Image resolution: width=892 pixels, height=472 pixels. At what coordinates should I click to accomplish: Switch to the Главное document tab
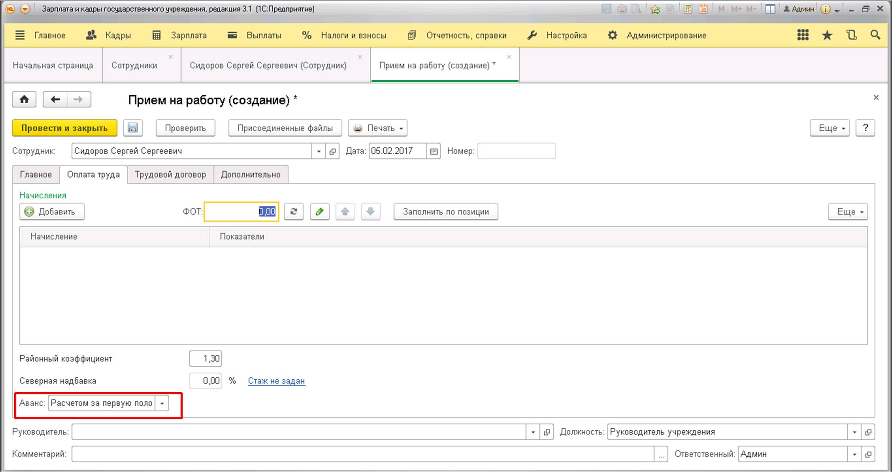(x=36, y=175)
